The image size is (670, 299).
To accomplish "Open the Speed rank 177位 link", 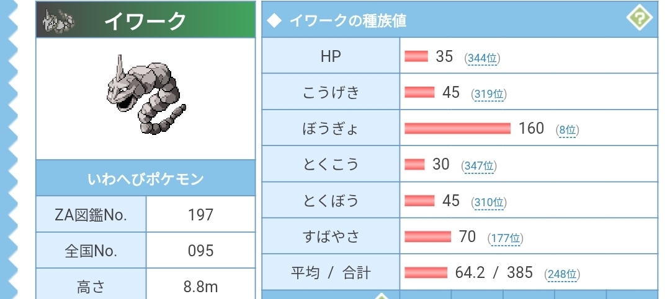I will [506, 238].
